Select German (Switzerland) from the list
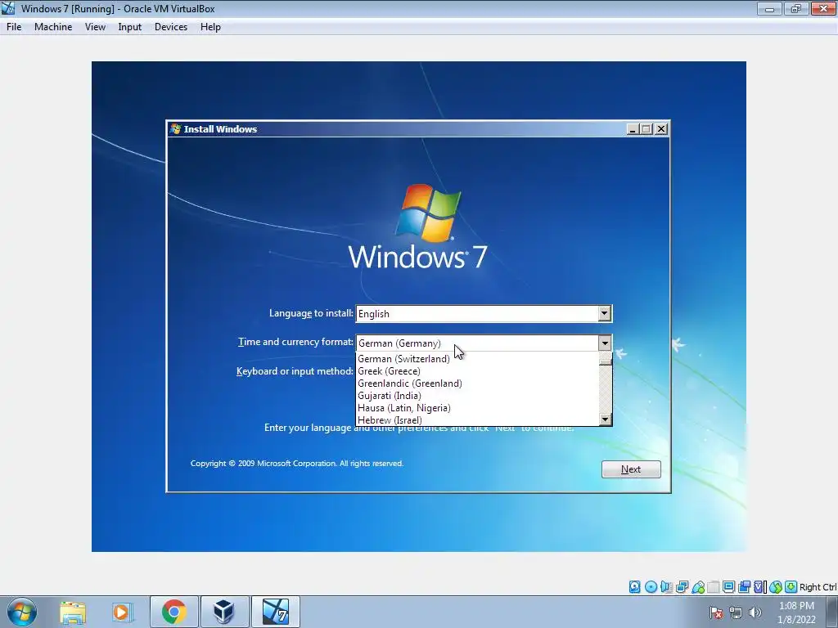Screen dimensions: 838x628 [477, 359]
